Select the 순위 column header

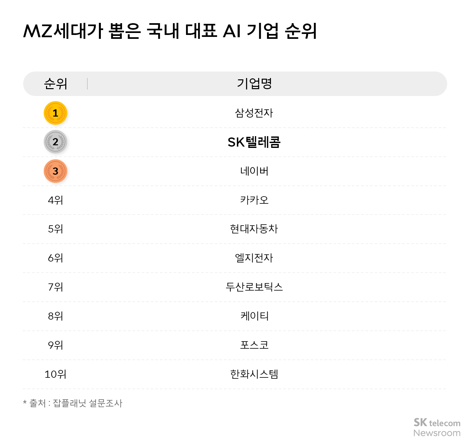55,84
